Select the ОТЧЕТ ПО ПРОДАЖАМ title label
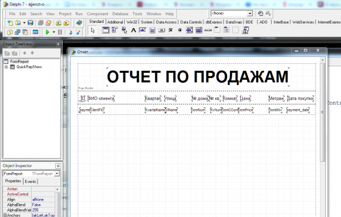 198,77
